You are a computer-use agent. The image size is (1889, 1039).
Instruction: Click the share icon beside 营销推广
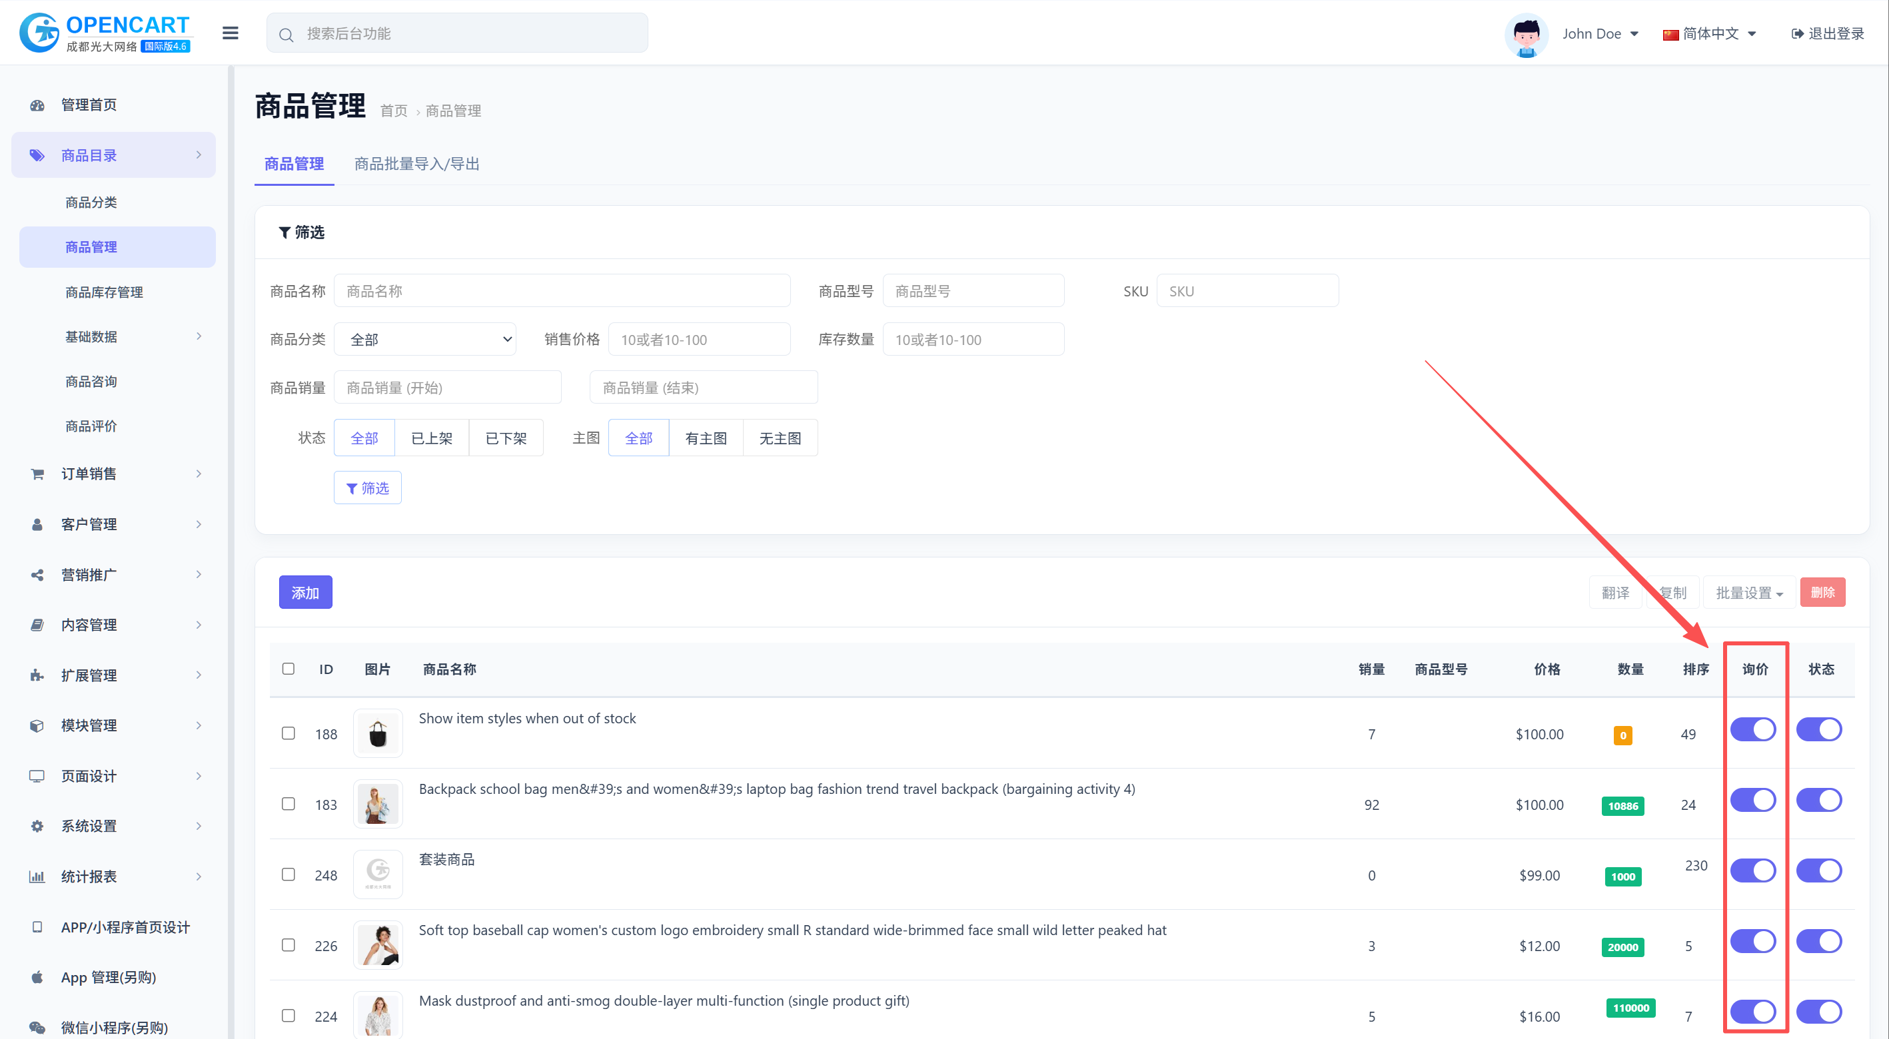37,575
